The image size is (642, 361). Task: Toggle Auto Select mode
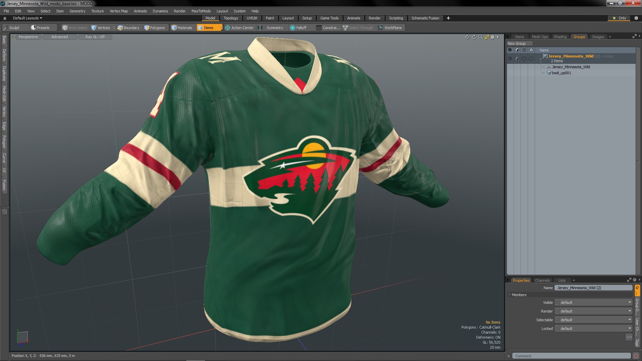pos(75,28)
